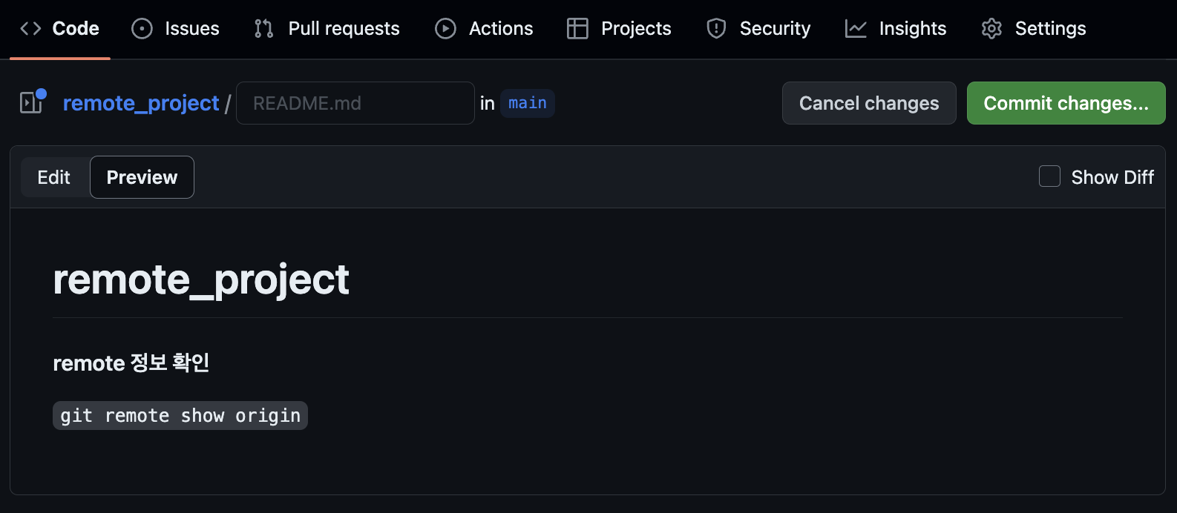Click the git remote show origin code
The image size is (1177, 513).
pyautogui.click(x=180, y=415)
